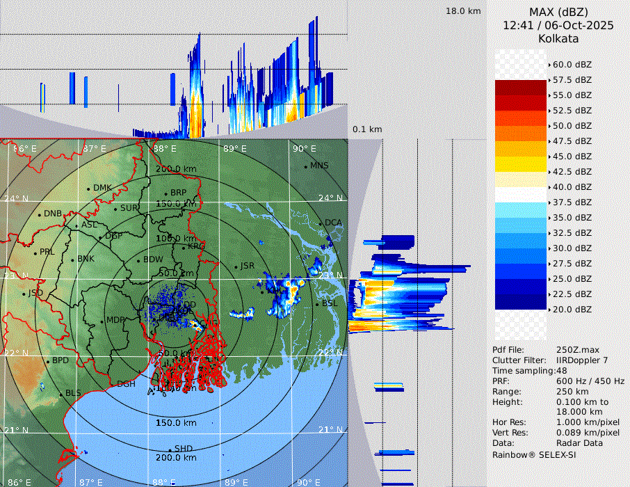Click the SHD station marker

(x=170, y=449)
